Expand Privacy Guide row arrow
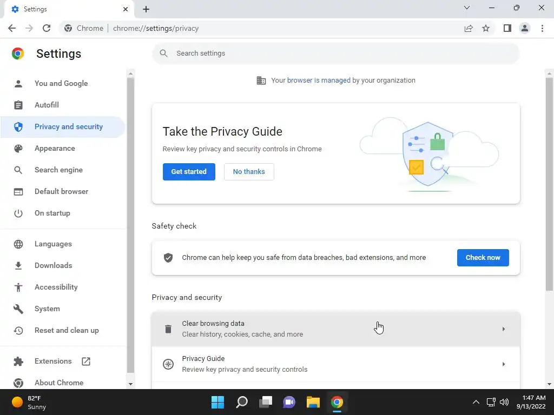The height and width of the screenshot is (415, 554). tap(504, 364)
